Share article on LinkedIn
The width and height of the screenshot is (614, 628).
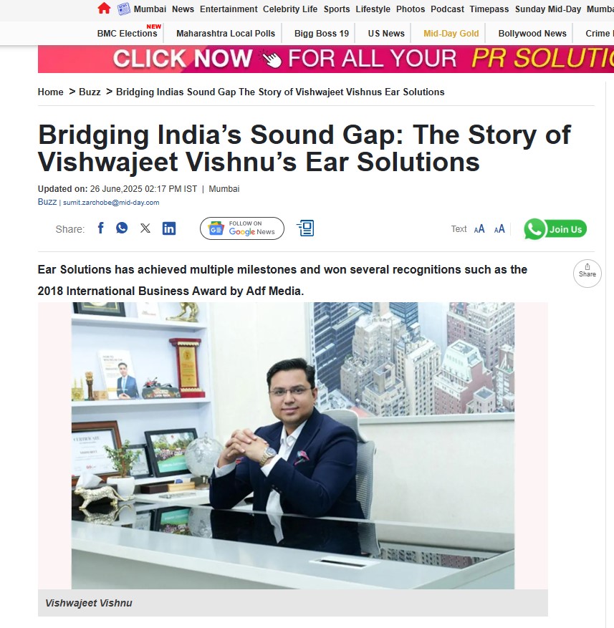[169, 228]
